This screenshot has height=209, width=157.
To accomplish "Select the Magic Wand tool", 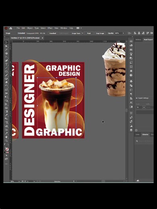I will point(6,50).
